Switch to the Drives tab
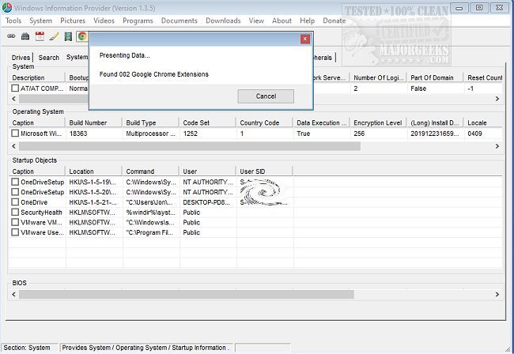Screen dimensions: 514x354 [21, 58]
